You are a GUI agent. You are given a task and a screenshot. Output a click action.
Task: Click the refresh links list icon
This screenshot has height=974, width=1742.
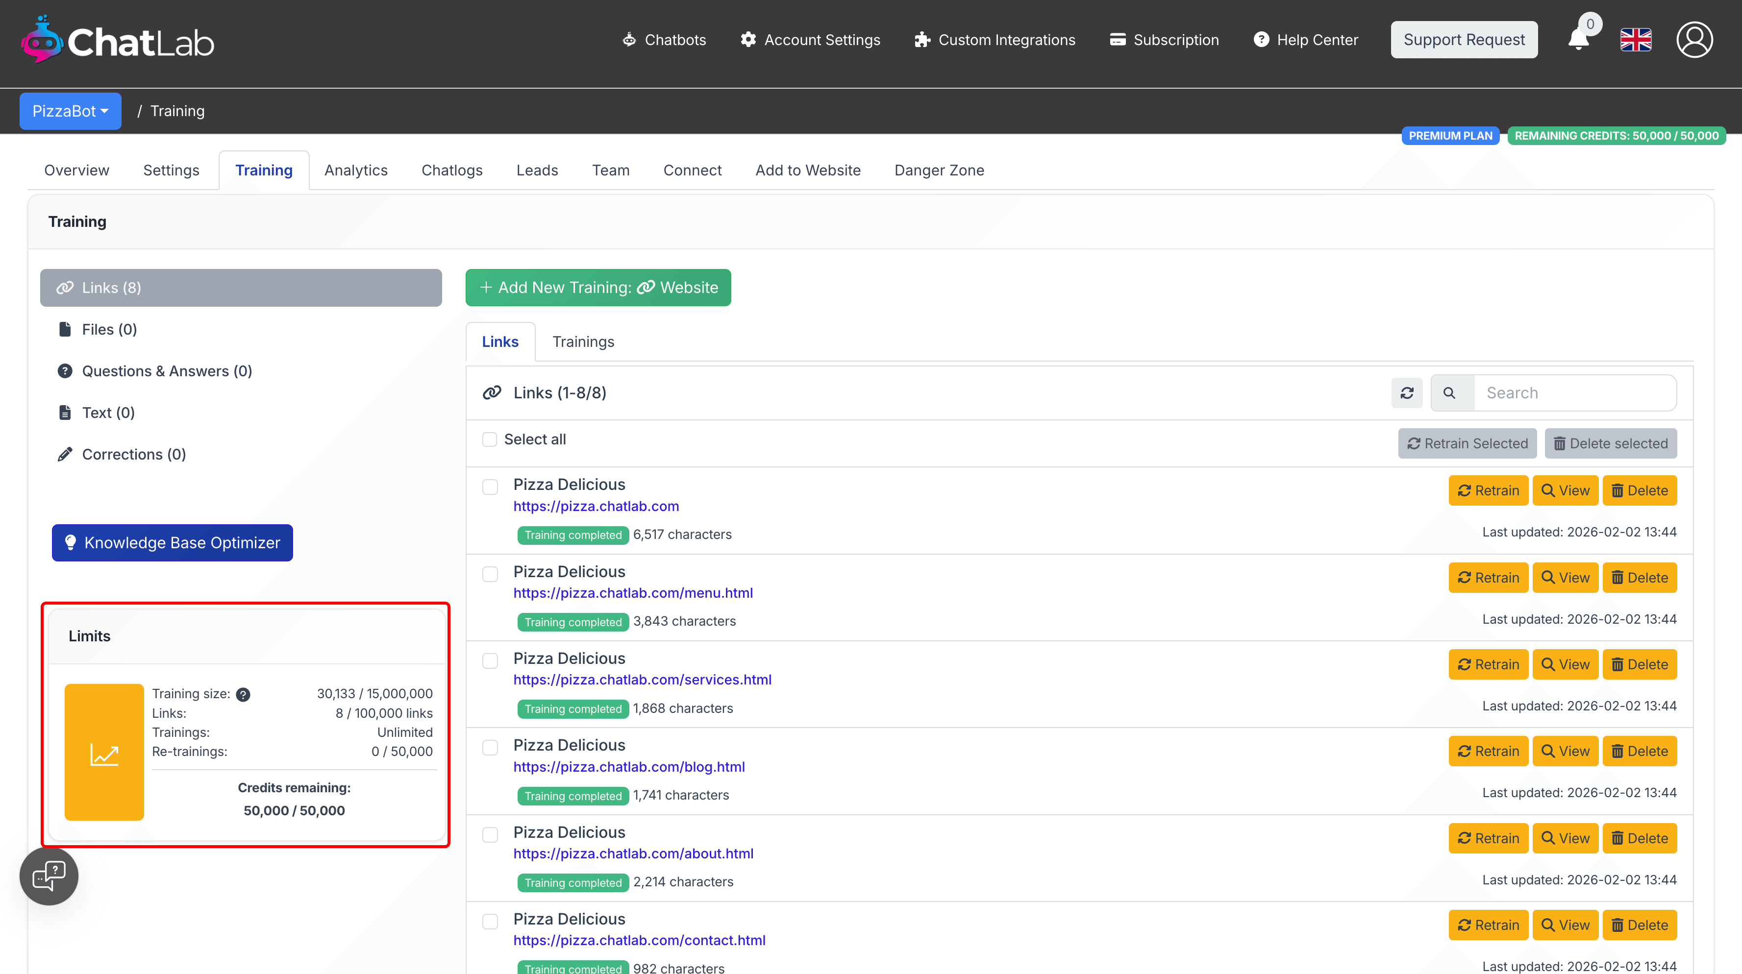pyautogui.click(x=1407, y=393)
